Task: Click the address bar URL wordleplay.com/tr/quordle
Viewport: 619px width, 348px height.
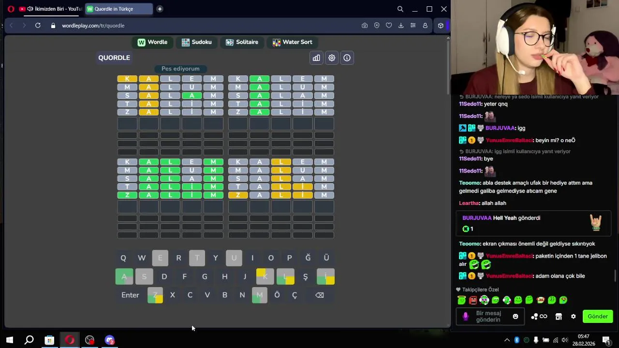Action: tap(93, 26)
